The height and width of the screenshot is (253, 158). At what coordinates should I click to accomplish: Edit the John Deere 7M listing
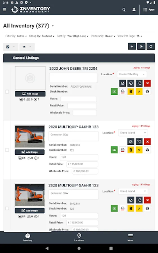(x=123, y=83)
